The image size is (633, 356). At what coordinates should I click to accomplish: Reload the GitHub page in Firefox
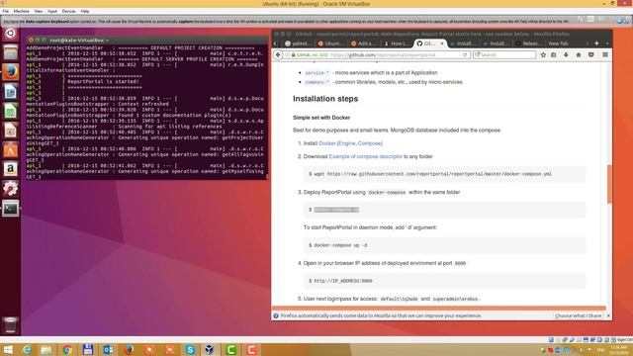(465, 55)
